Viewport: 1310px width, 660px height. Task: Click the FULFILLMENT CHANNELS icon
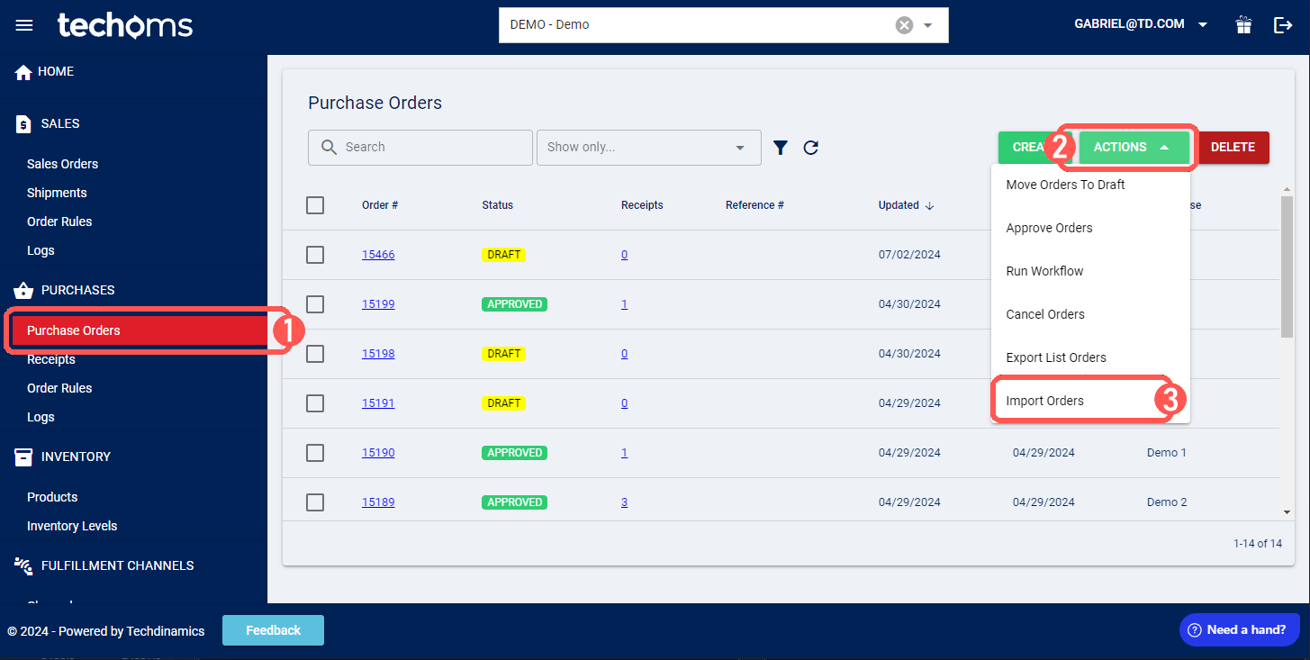coord(23,565)
